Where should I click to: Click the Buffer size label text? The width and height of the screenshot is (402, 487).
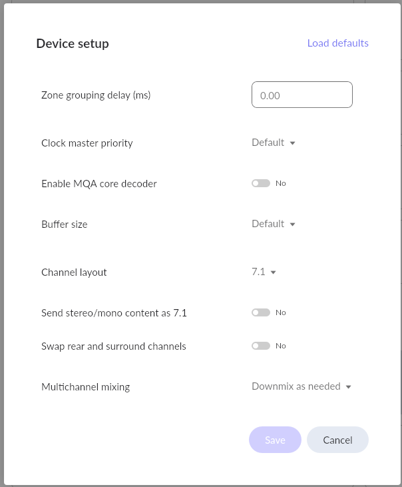pyautogui.click(x=65, y=225)
